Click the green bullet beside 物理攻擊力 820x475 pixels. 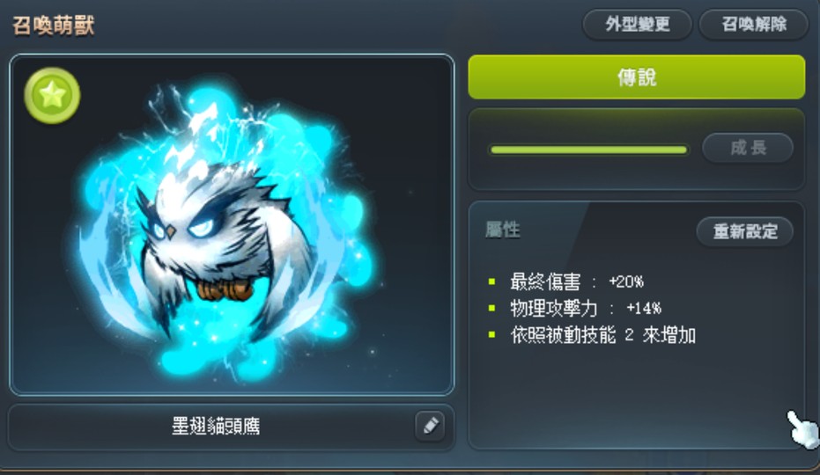(x=491, y=308)
